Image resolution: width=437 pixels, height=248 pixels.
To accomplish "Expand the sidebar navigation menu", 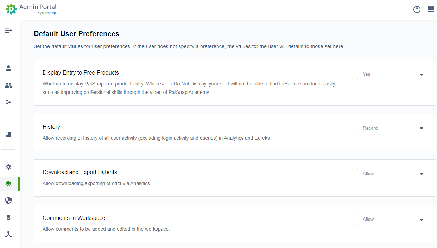I will click(8, 30).
